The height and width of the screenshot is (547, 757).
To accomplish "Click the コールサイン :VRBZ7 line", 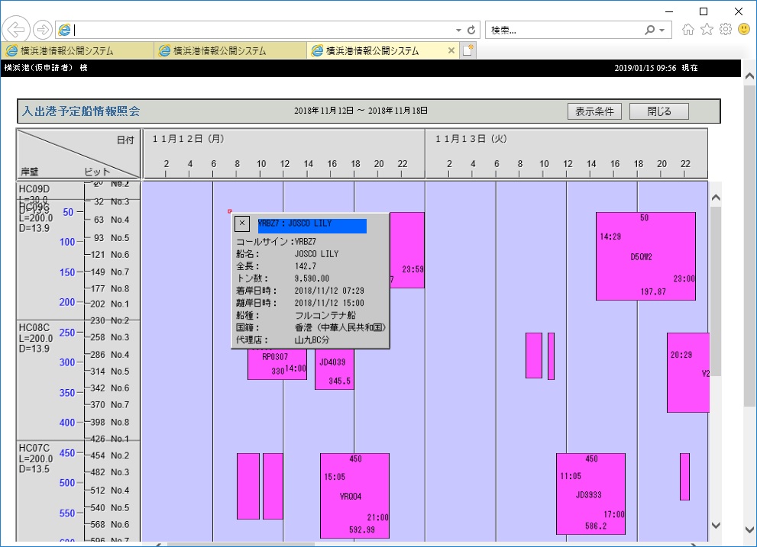I will [x=277, y=242].
